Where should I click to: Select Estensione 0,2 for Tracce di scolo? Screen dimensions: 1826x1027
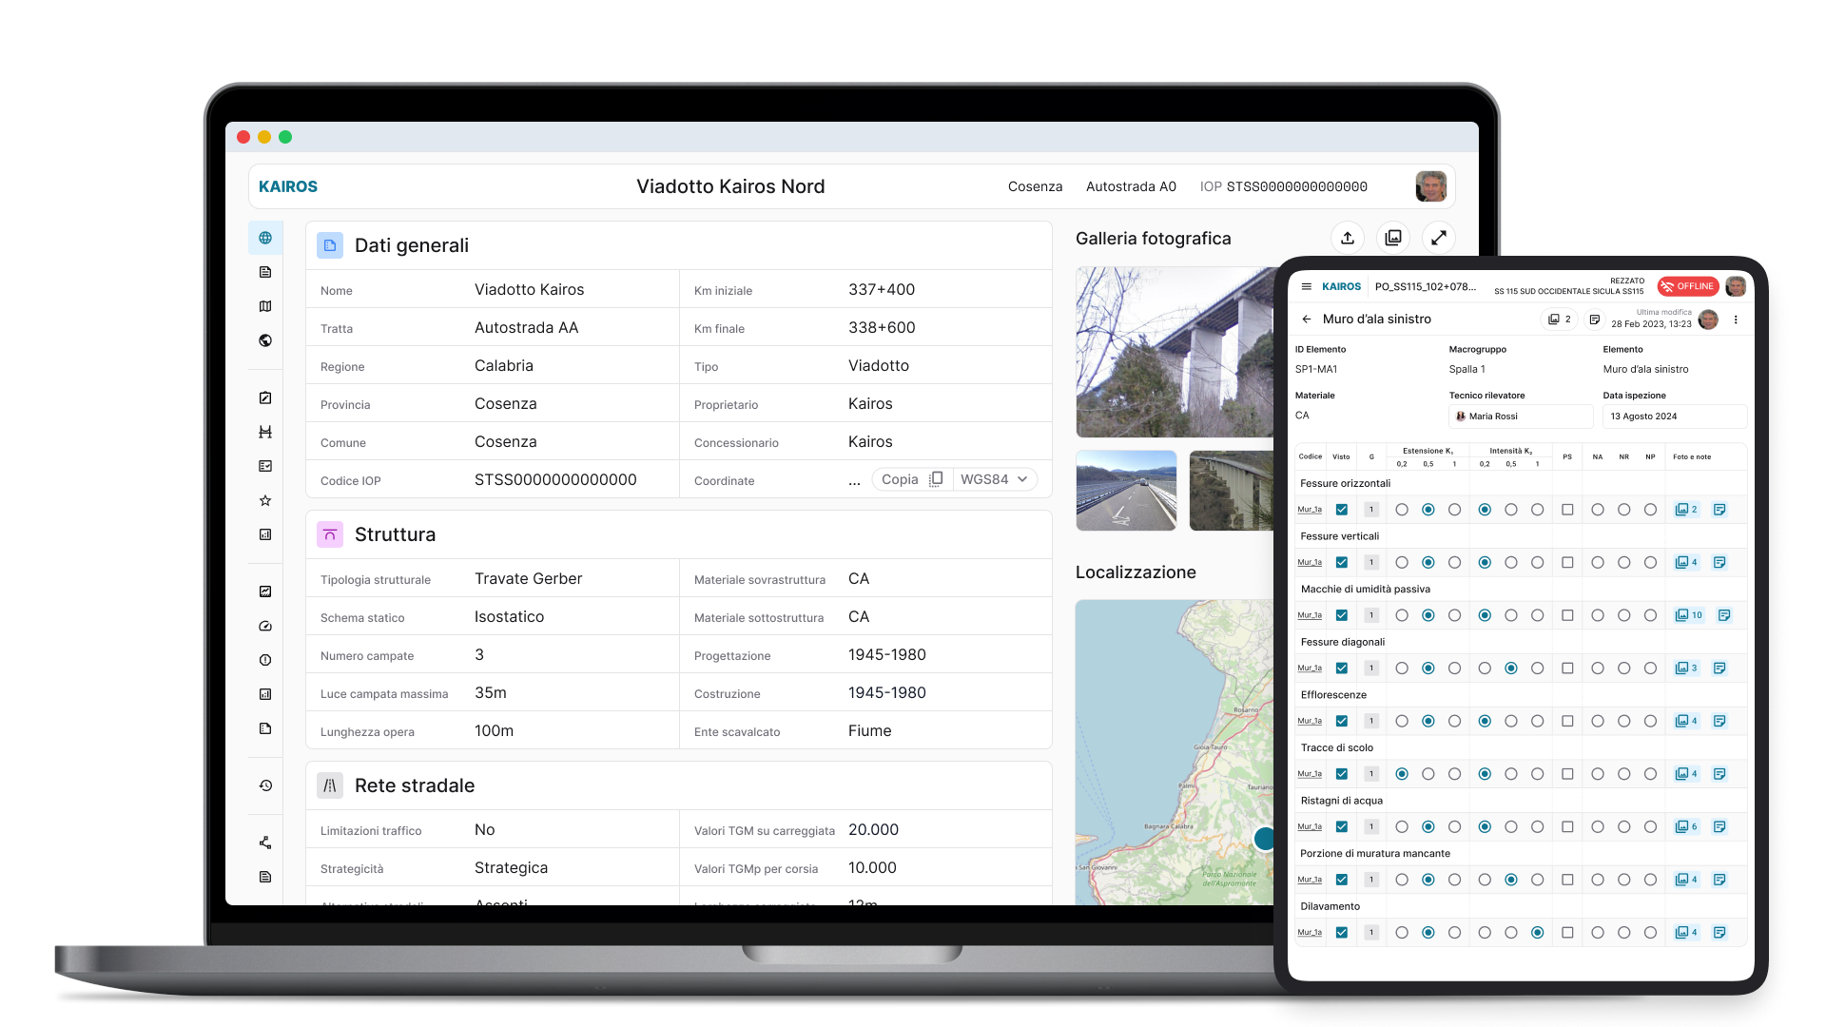tap(1402, 774)
